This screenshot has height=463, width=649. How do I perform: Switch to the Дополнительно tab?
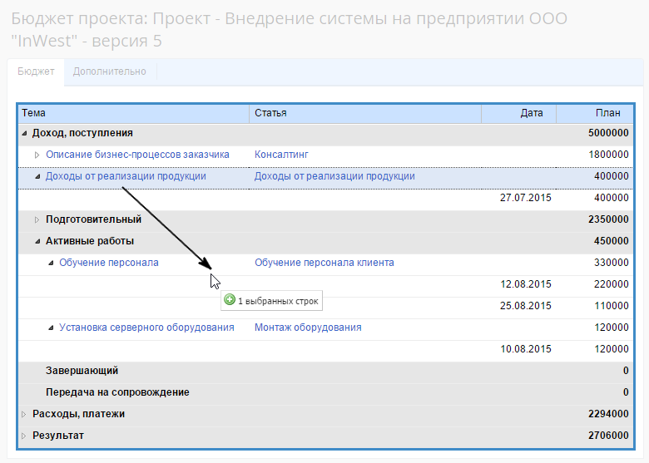pos(109,71)
